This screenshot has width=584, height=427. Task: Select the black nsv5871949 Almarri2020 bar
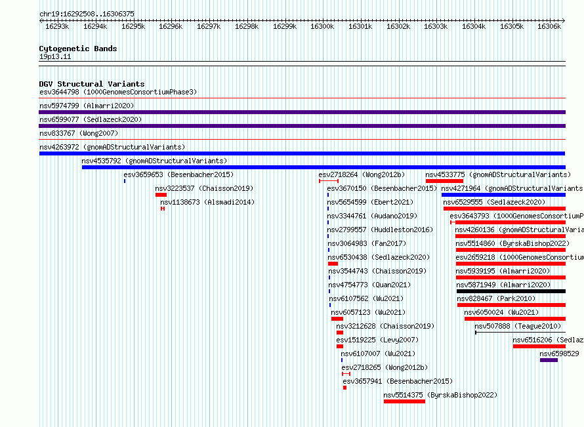pyautogui.click(x=511, y=291)
